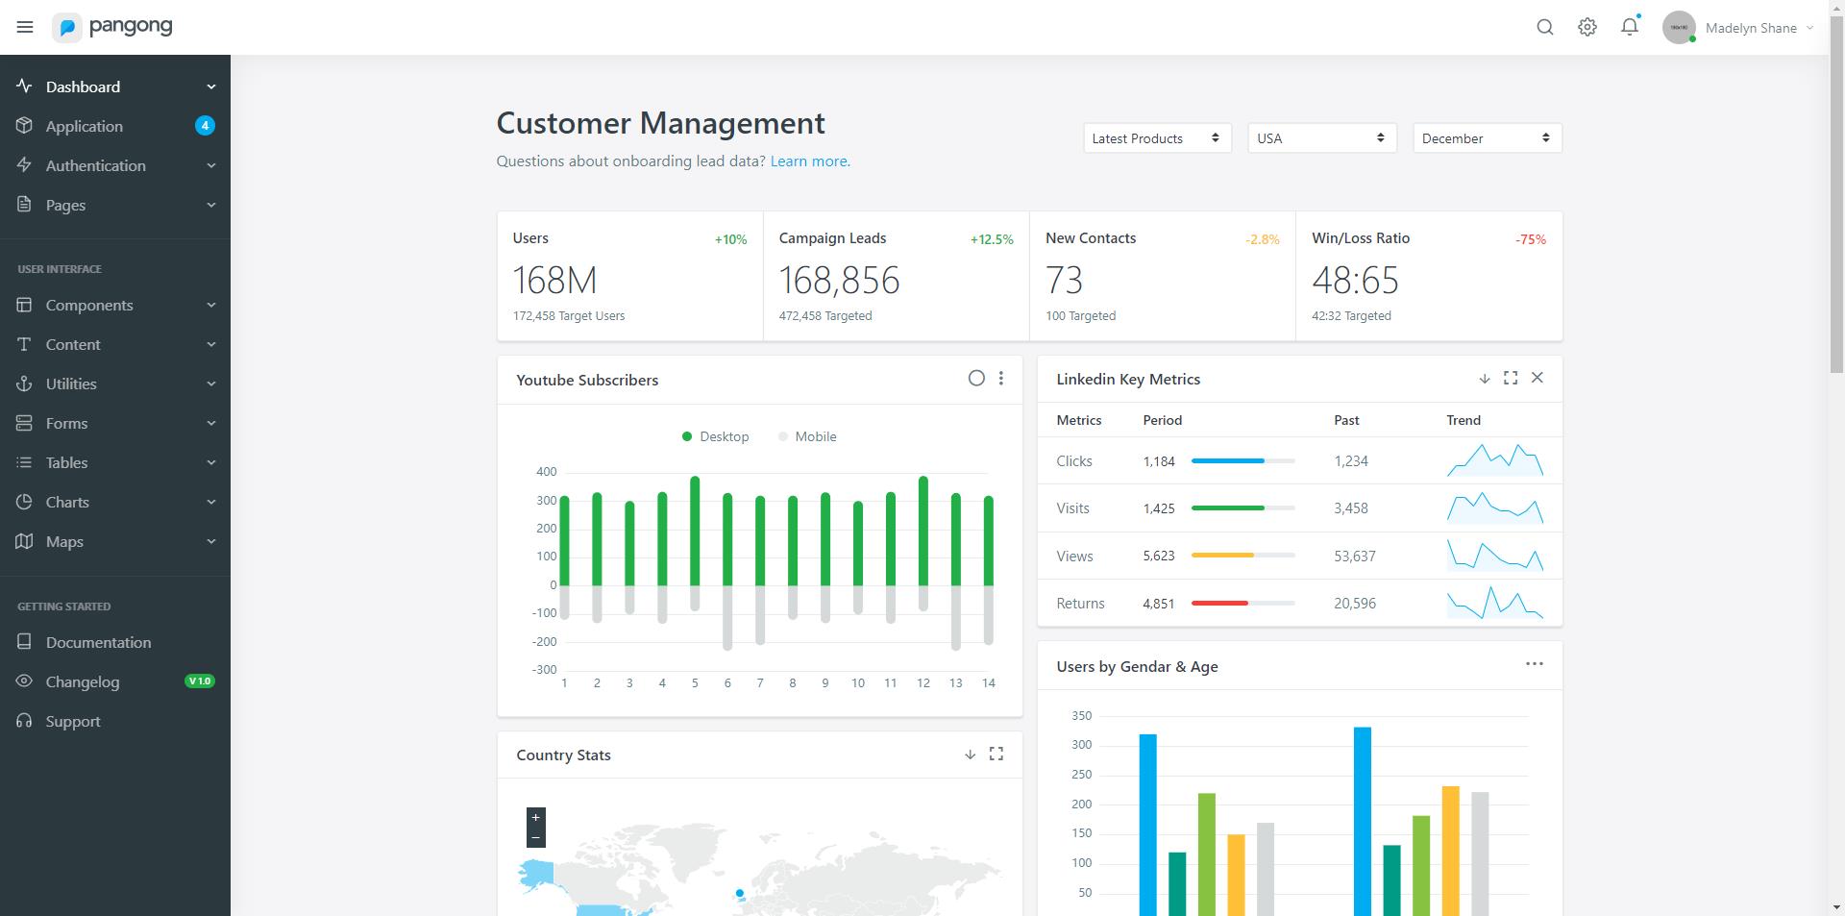The height and width of the screenshot is (916, 1845).
Task: Click the V1.0 Changelog badge
Action: [200, 681]
